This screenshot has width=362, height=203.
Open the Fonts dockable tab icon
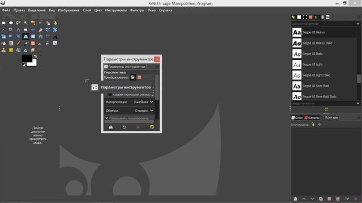pyautogui.click(x=327, y=17)
